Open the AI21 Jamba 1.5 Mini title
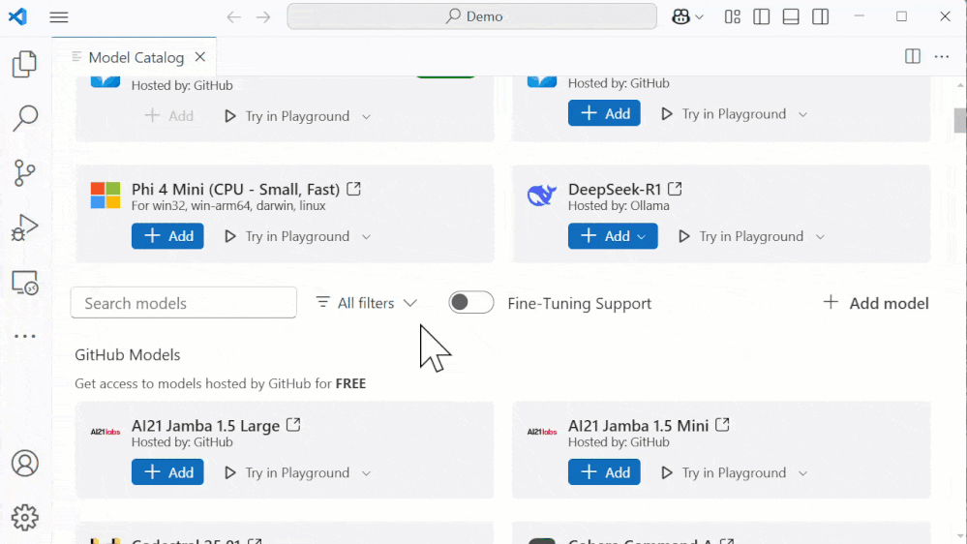The image size is (967, 544). pyautogui.click(x=638, y=426)
